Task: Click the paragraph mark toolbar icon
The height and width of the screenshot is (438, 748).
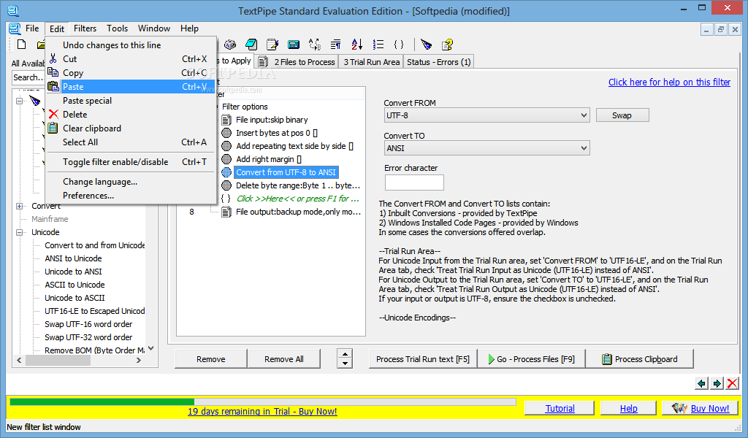Action: (x=336, y=45)
